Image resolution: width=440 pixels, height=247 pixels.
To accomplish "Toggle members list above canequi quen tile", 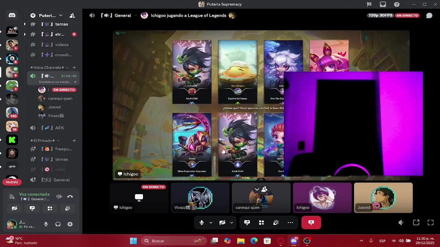I will (264, 189).
